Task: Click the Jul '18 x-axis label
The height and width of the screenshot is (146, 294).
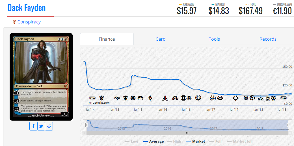Action: (x=282, y=110)
